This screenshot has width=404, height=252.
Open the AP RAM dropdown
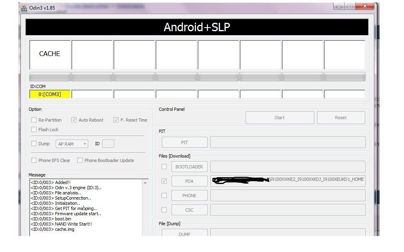[x=72, y=144]
